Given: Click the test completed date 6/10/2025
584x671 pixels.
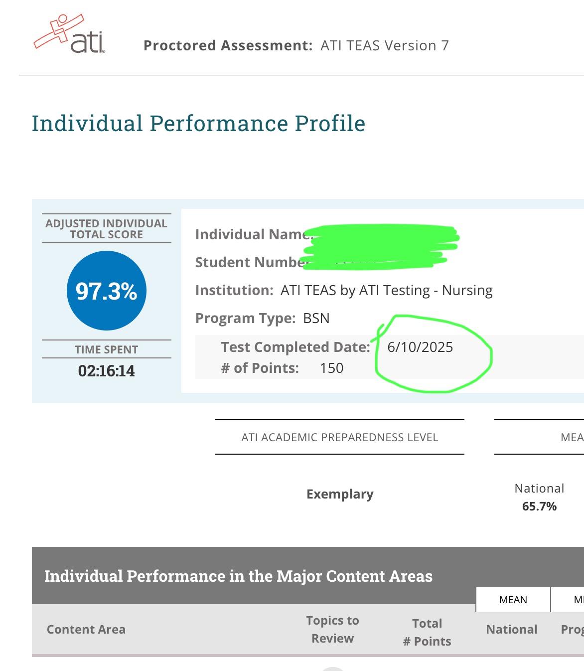Looking at the screenshot, I should [420, 347].
